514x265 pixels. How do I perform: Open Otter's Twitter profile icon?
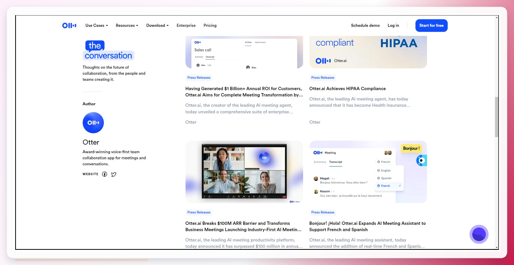tap(114, 174)
